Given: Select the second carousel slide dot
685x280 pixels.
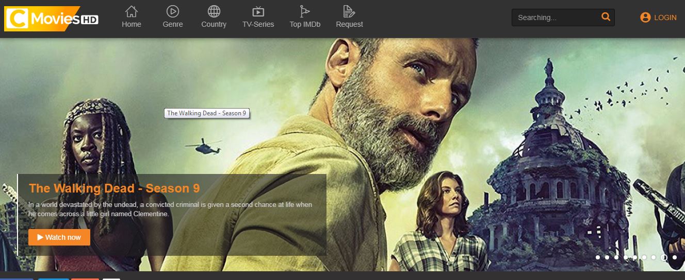Looking at the screenshot, I should (607, 257).
